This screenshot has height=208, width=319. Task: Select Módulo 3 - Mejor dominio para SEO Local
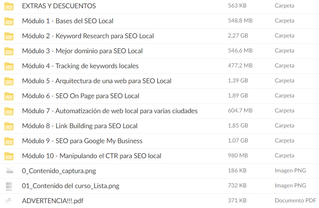pos(82,51)
